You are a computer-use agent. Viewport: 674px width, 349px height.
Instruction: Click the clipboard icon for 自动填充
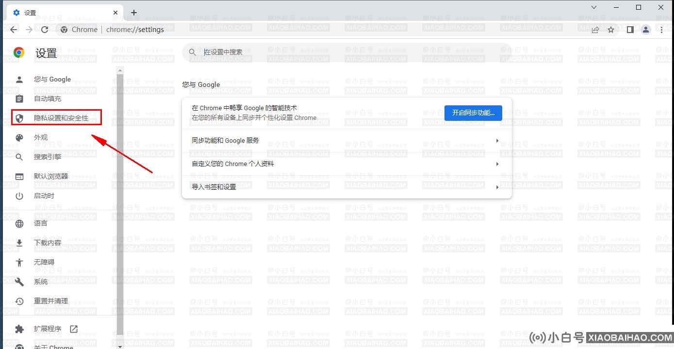pos(19,99)
